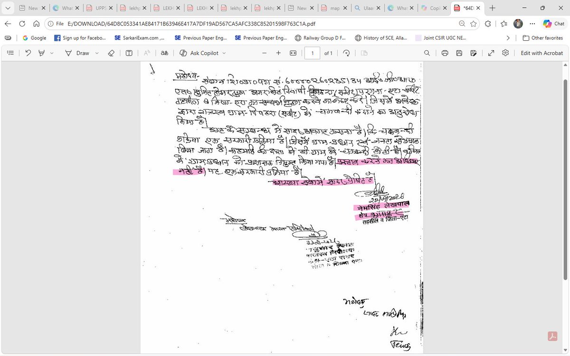Open the Joint CSIR UGC NE... bookmark
The width and height of the screenshot is (570, 356).
coord(441,38)
